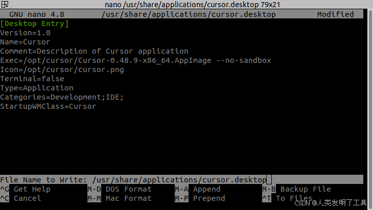The width and height of the screenshot is (373, 210).
Task: Click the GNU nano 4.8 version label
Action: pos(37,14)
